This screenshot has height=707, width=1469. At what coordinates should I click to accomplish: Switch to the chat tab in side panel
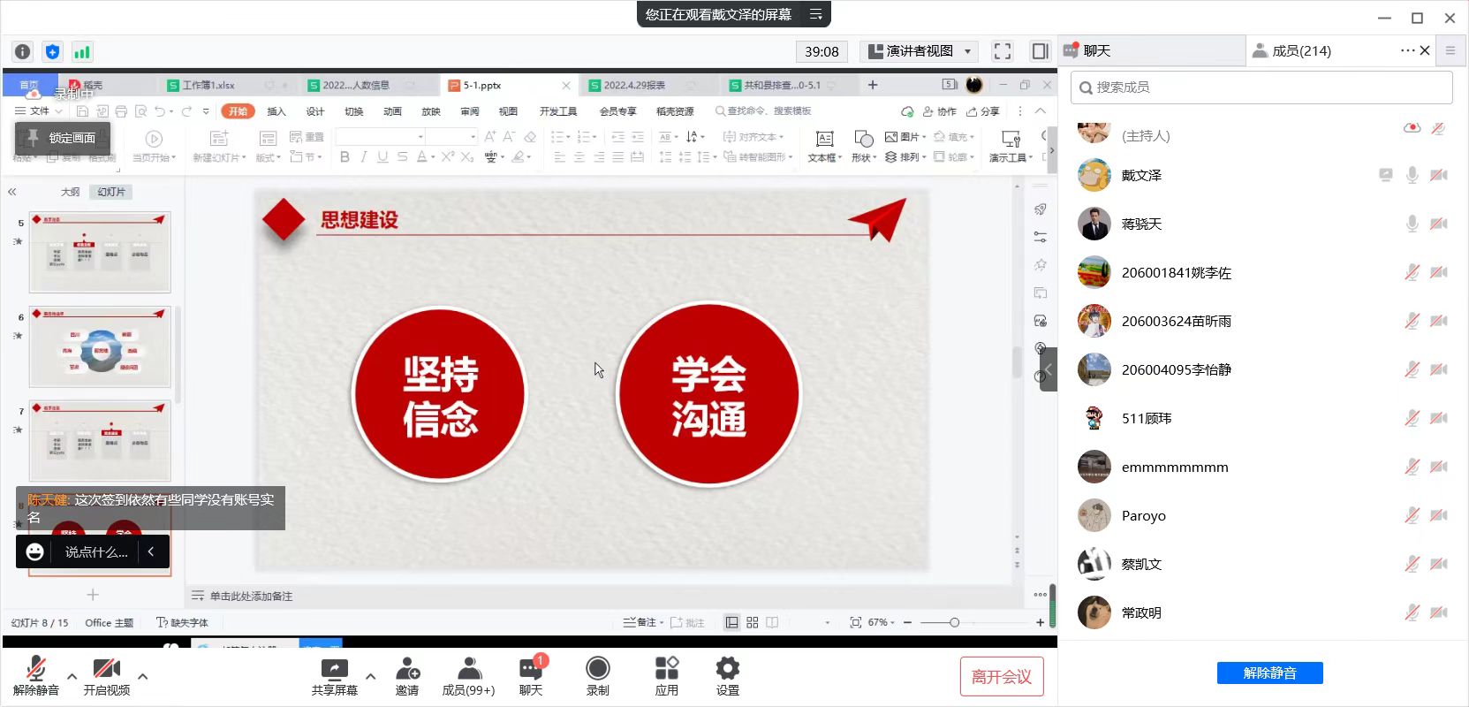tap(1097, 51)
